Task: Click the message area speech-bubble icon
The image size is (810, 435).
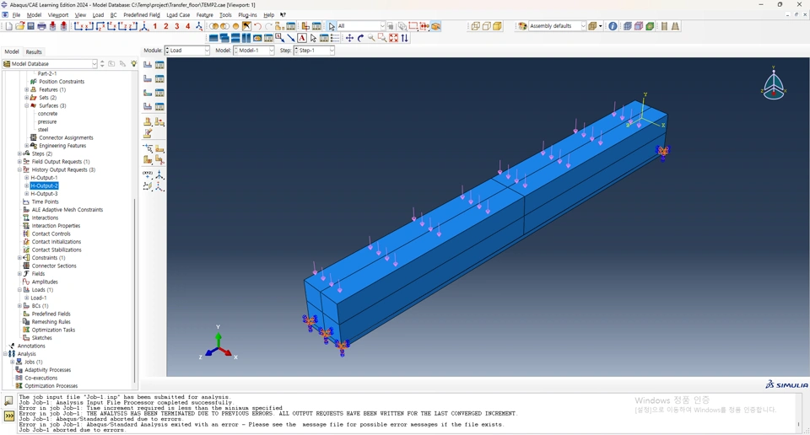Action: 8,401
